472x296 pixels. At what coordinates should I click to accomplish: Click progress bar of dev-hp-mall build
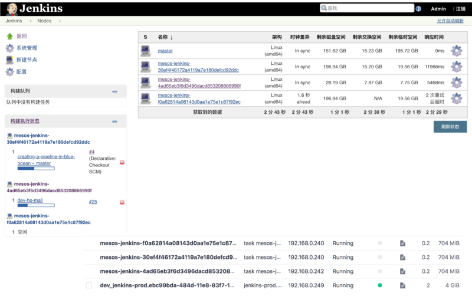[36, 205]
